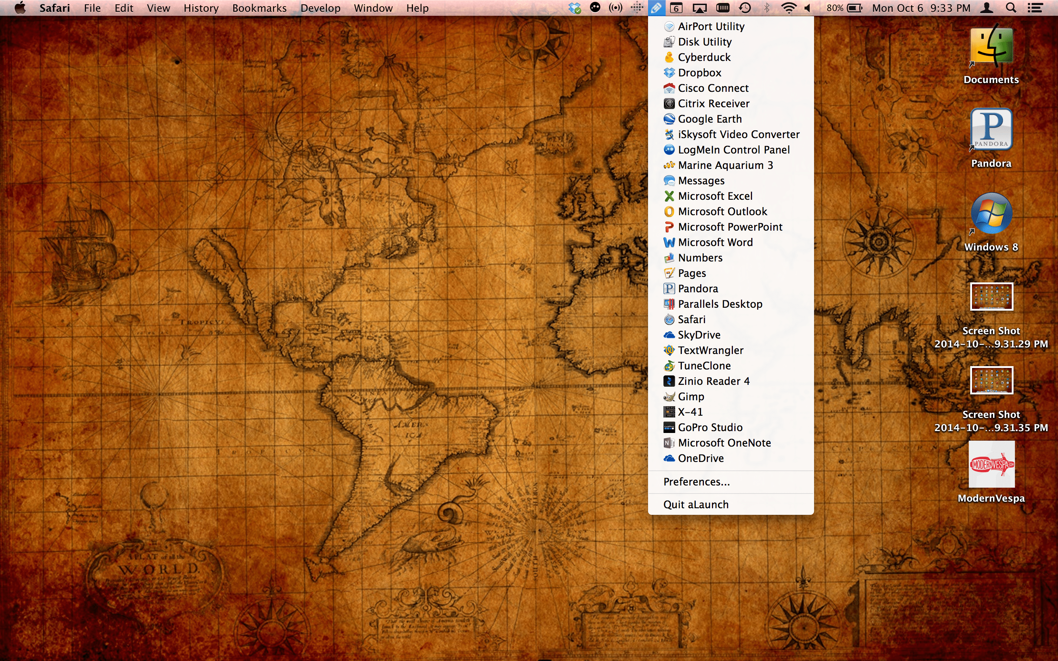Screen dimensions: 1058x661
Task: Select Quit aLaunch
Action: (731, 505)
